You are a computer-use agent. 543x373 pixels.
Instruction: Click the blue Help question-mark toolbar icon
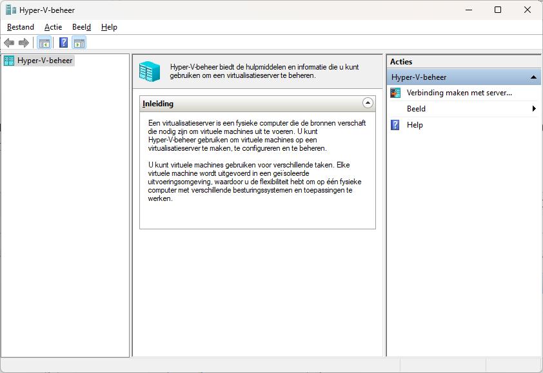click(63, 43)
